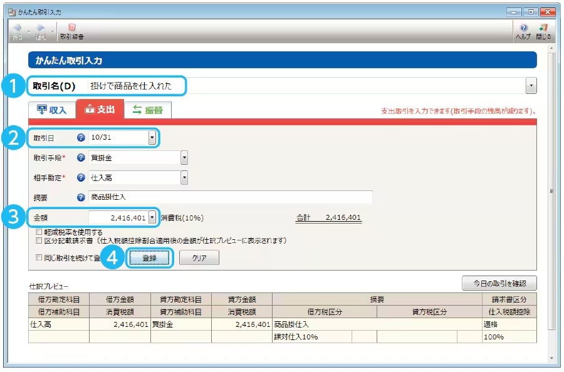Screen dimensions: 564x372
Task: Open the 取引辞書 (transaction dictionary) toolbar icon
Action: pos(70,29)
